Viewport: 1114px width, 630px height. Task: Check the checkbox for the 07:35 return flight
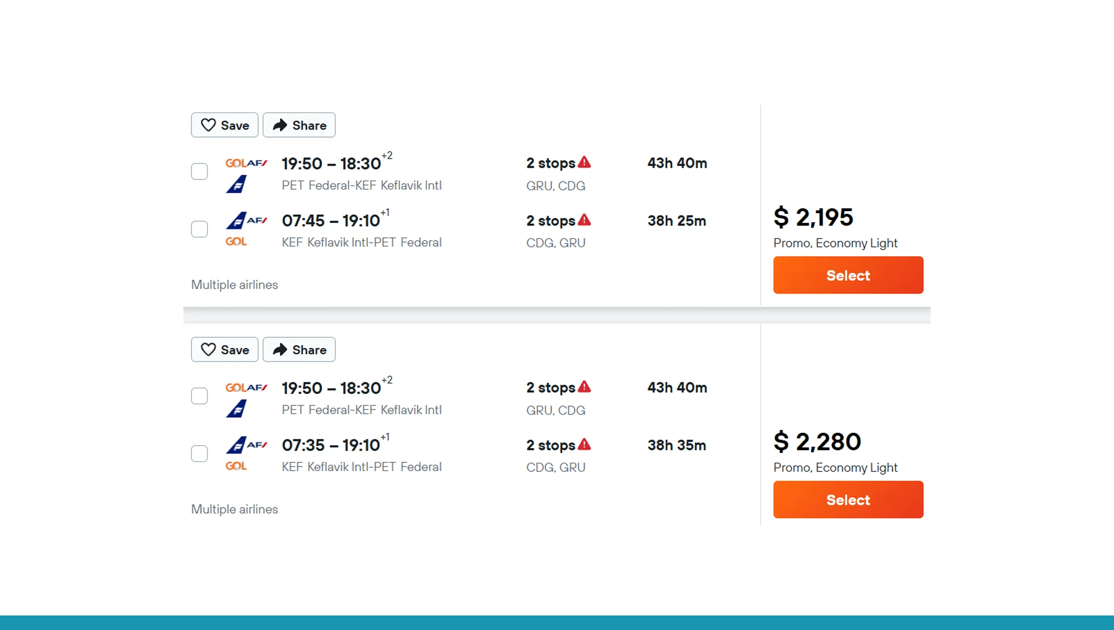[199, 453]
